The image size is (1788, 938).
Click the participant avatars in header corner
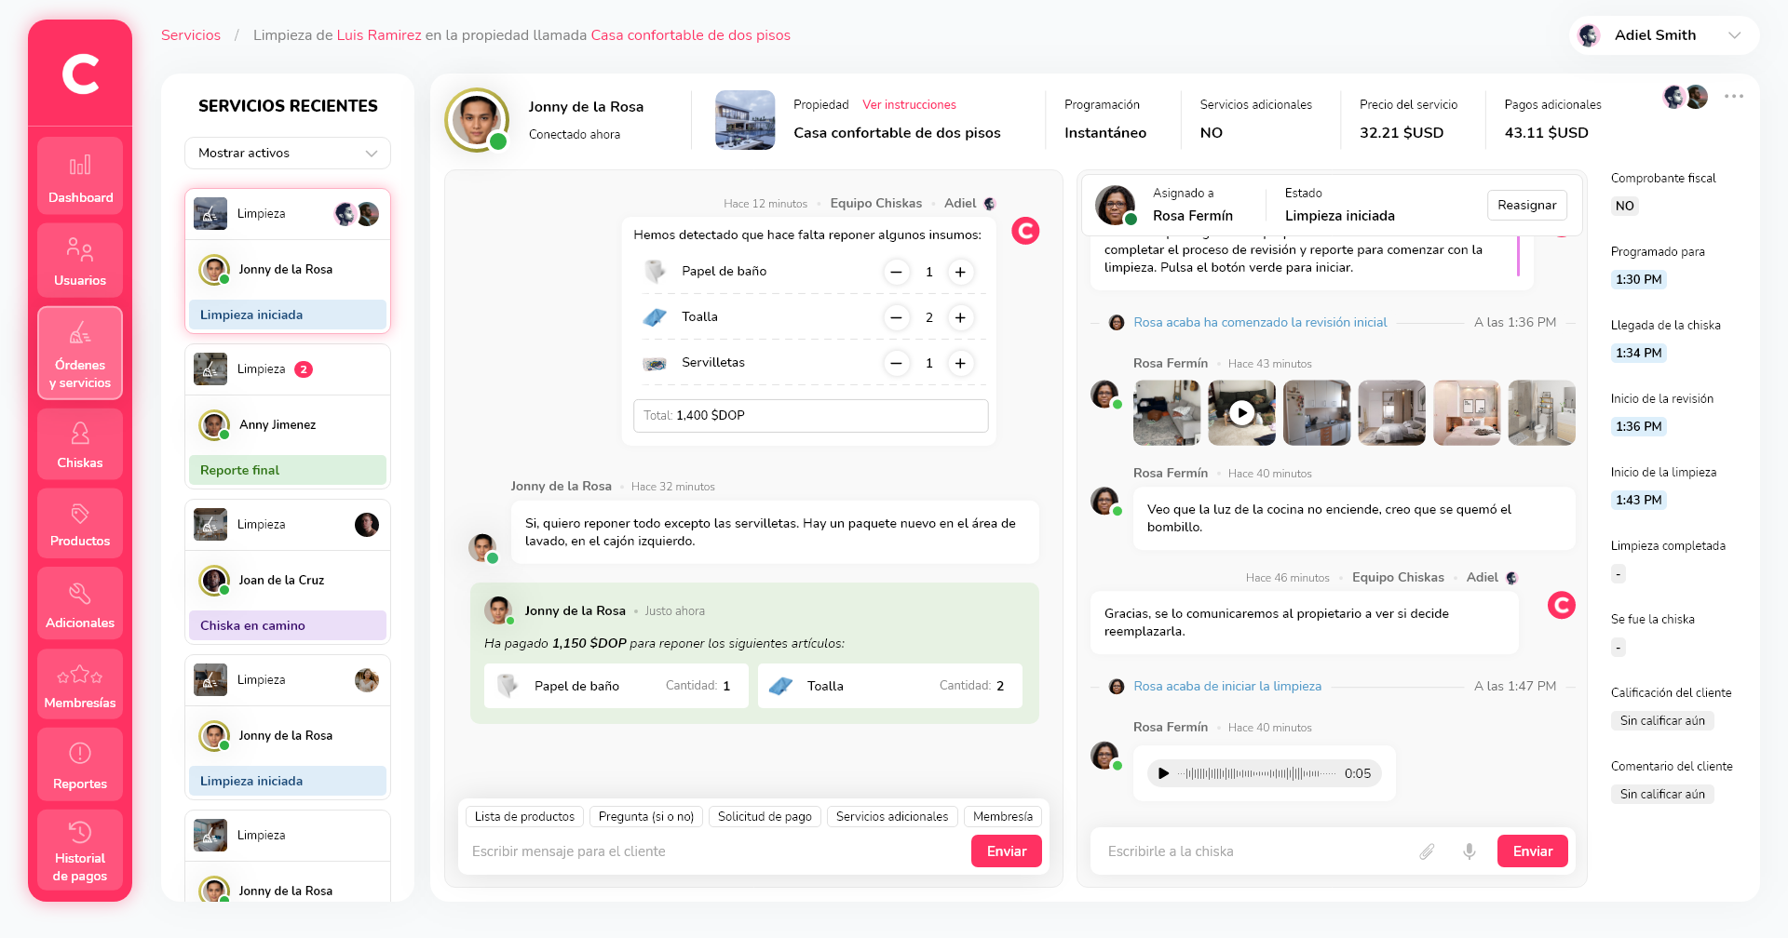[1686, 97]
